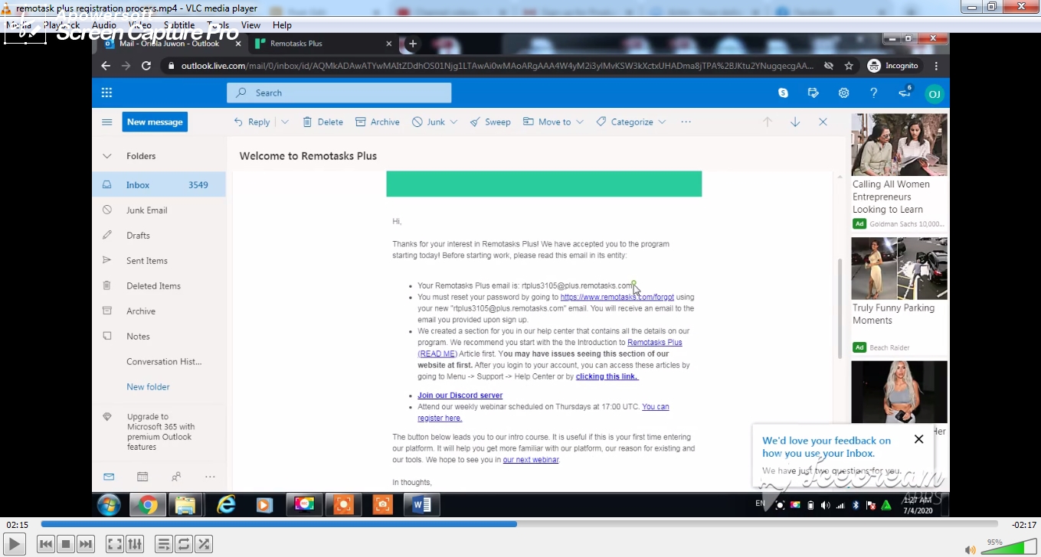
Task: Open the Skype icon in Outlook header
Action: 783,93
